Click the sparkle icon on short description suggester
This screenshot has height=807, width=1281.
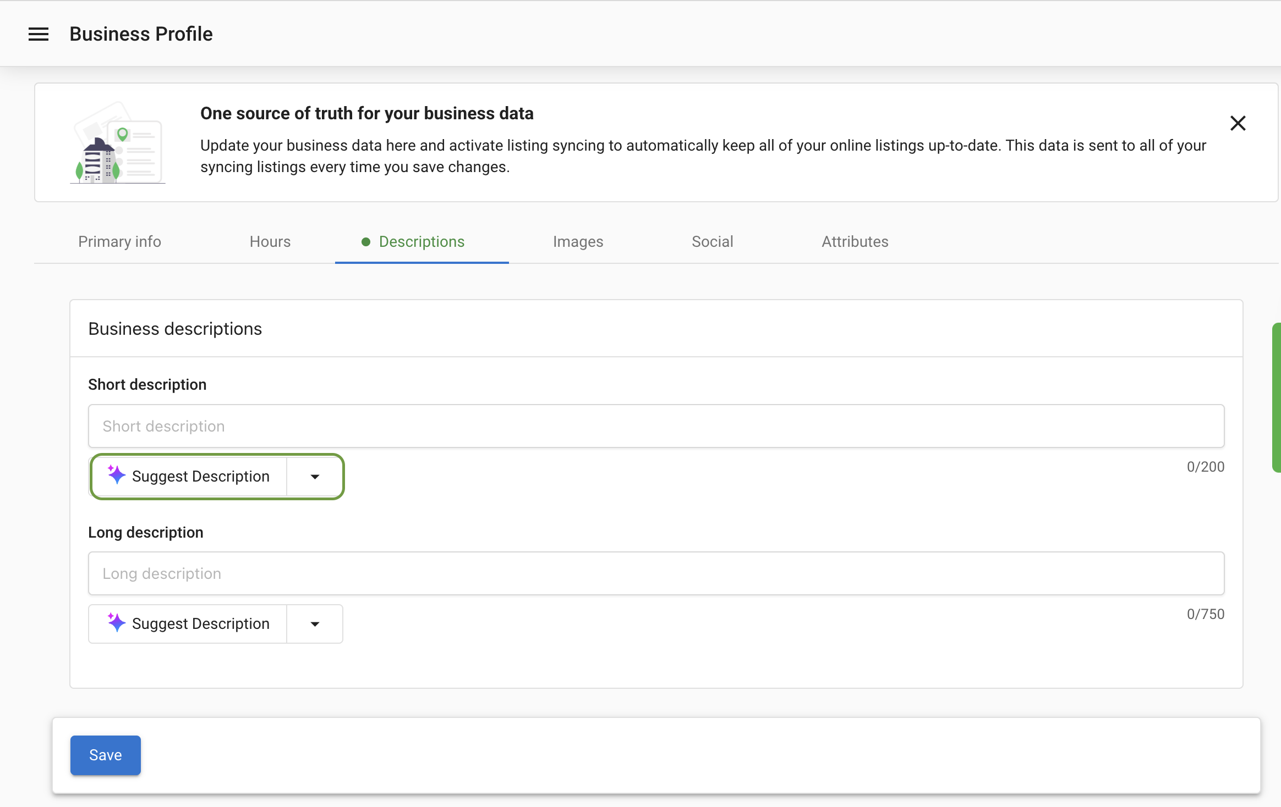[x=116, y=475]
